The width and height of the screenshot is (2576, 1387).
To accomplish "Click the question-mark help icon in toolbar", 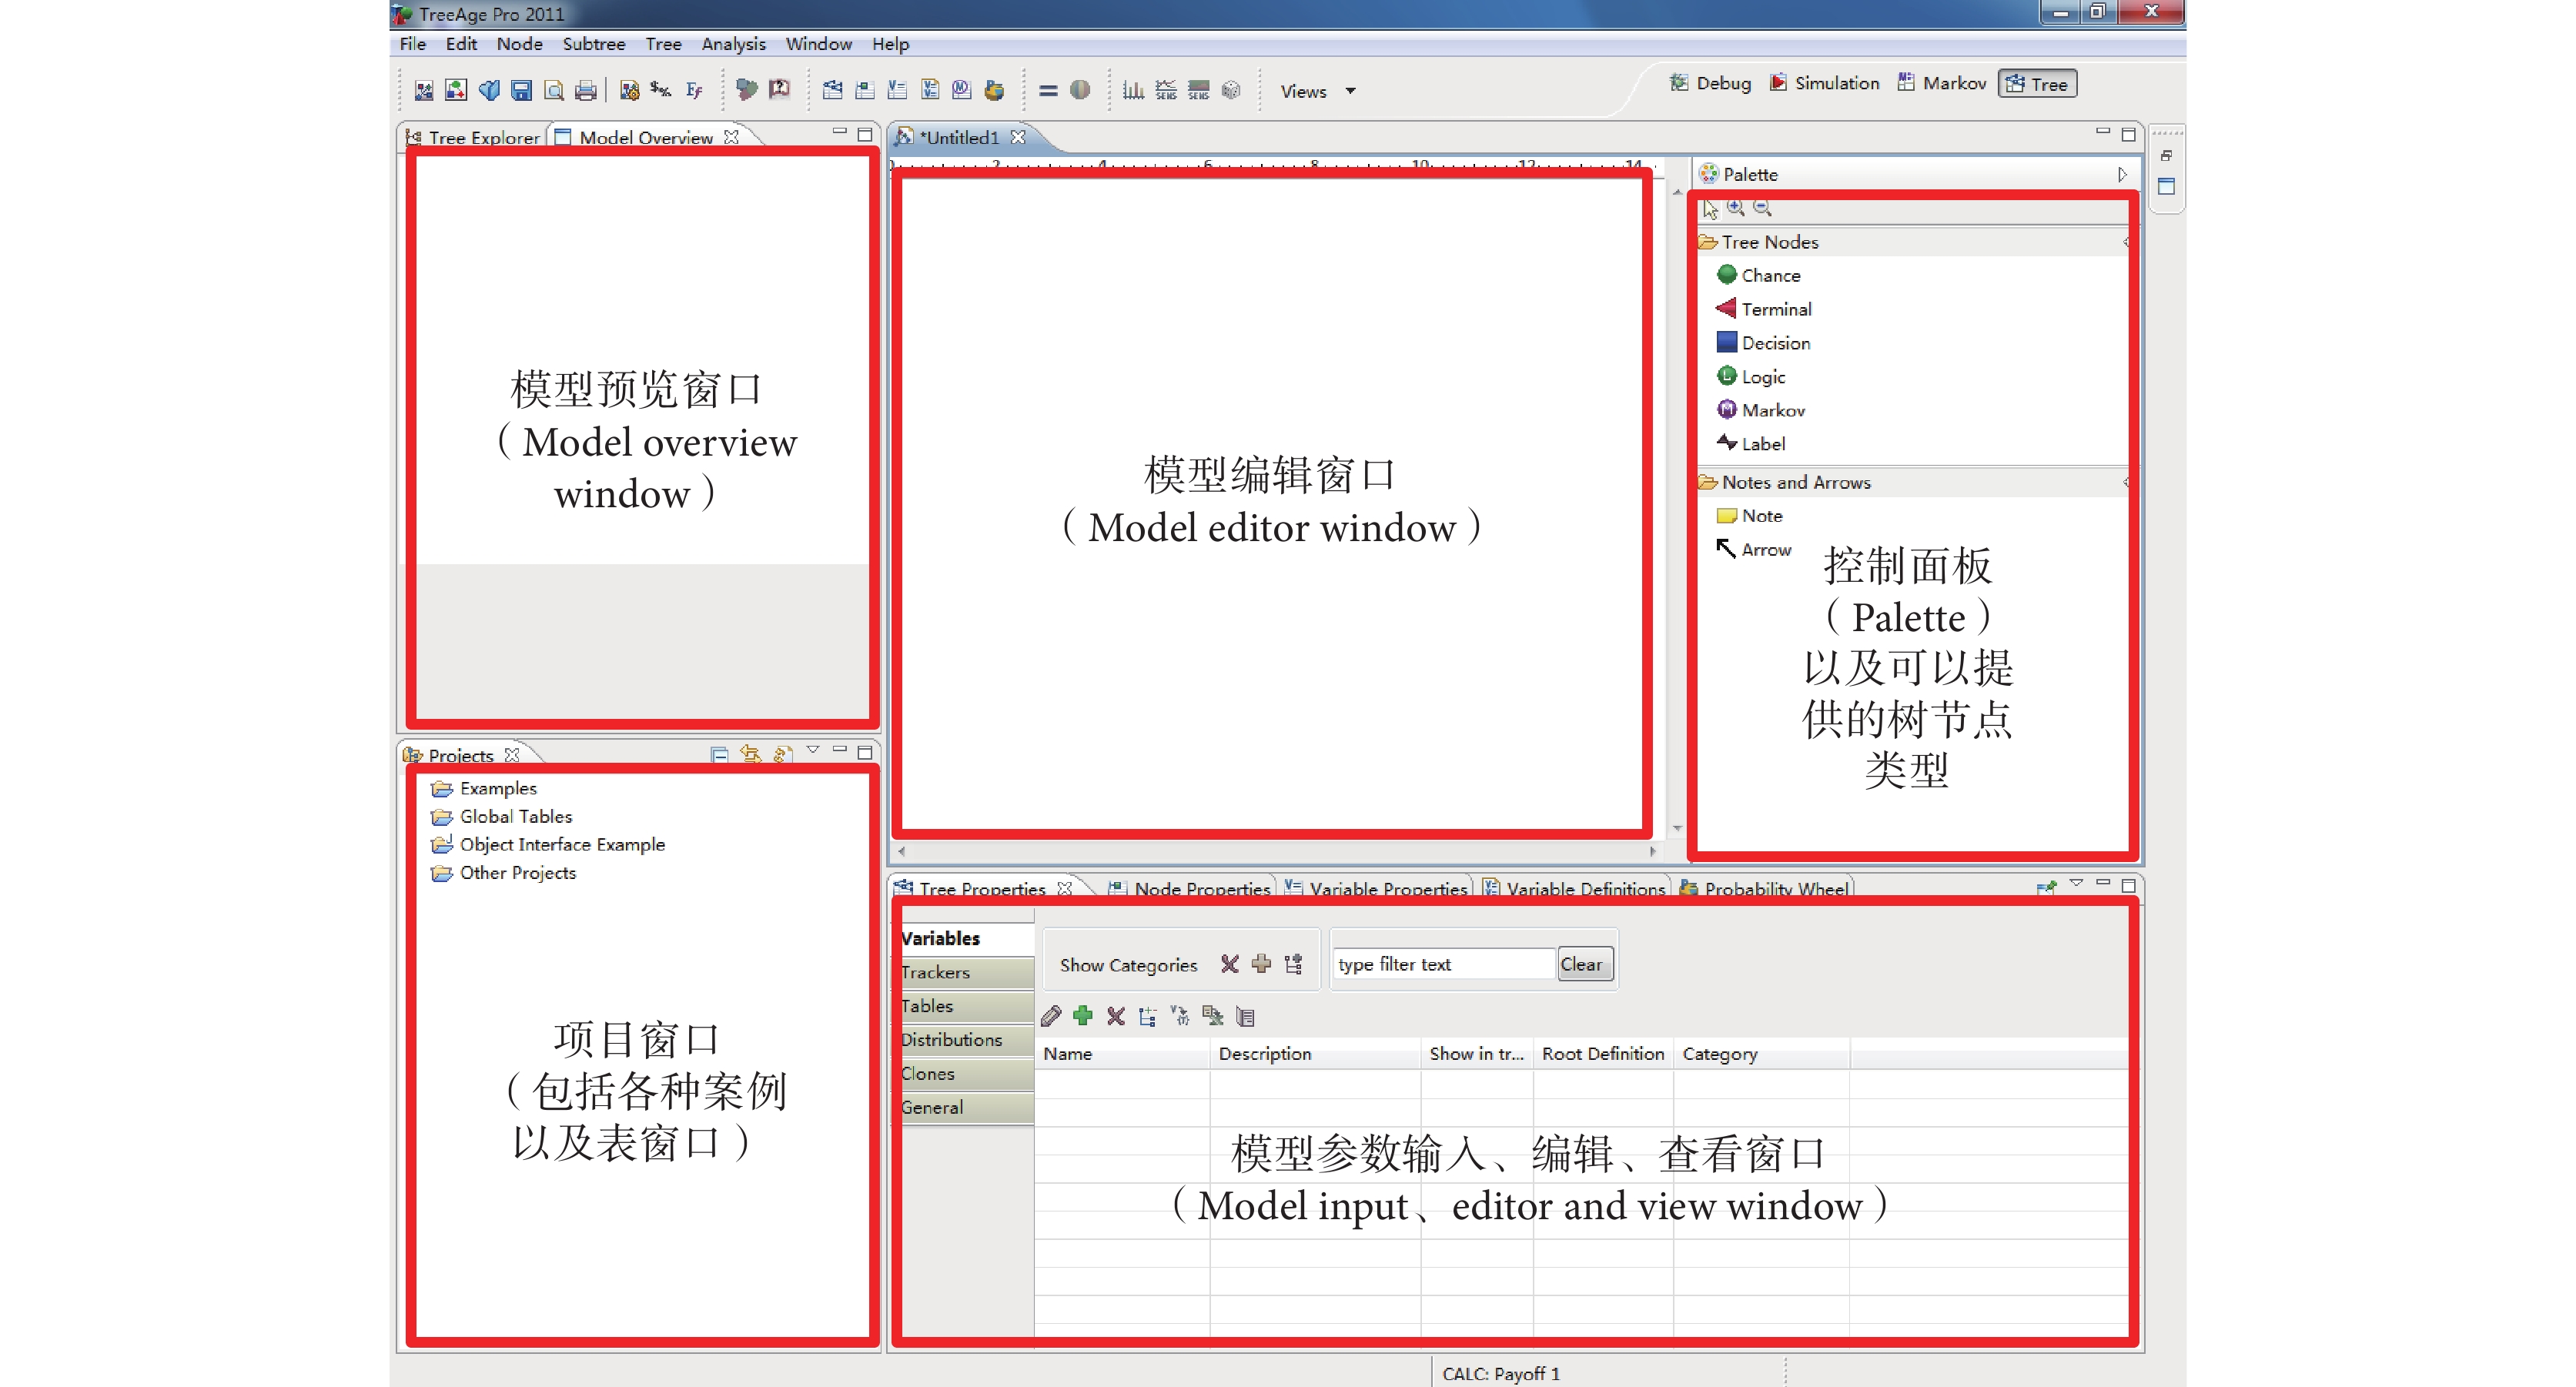I will tap(779, 90).
